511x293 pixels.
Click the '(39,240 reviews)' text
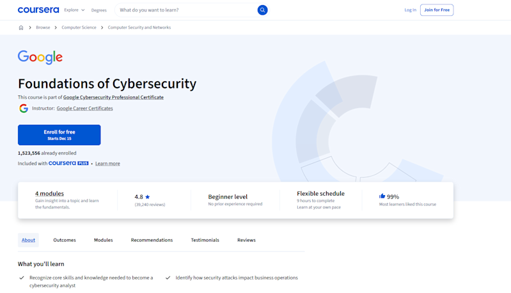(x=150, y=205)
